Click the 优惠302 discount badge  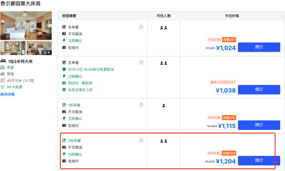(x=229, y=153)
